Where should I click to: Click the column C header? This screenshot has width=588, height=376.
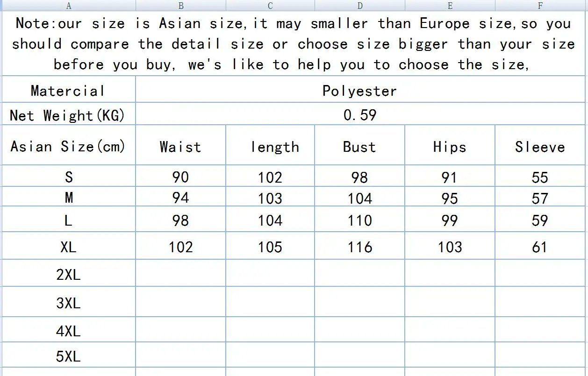[270, 6]
